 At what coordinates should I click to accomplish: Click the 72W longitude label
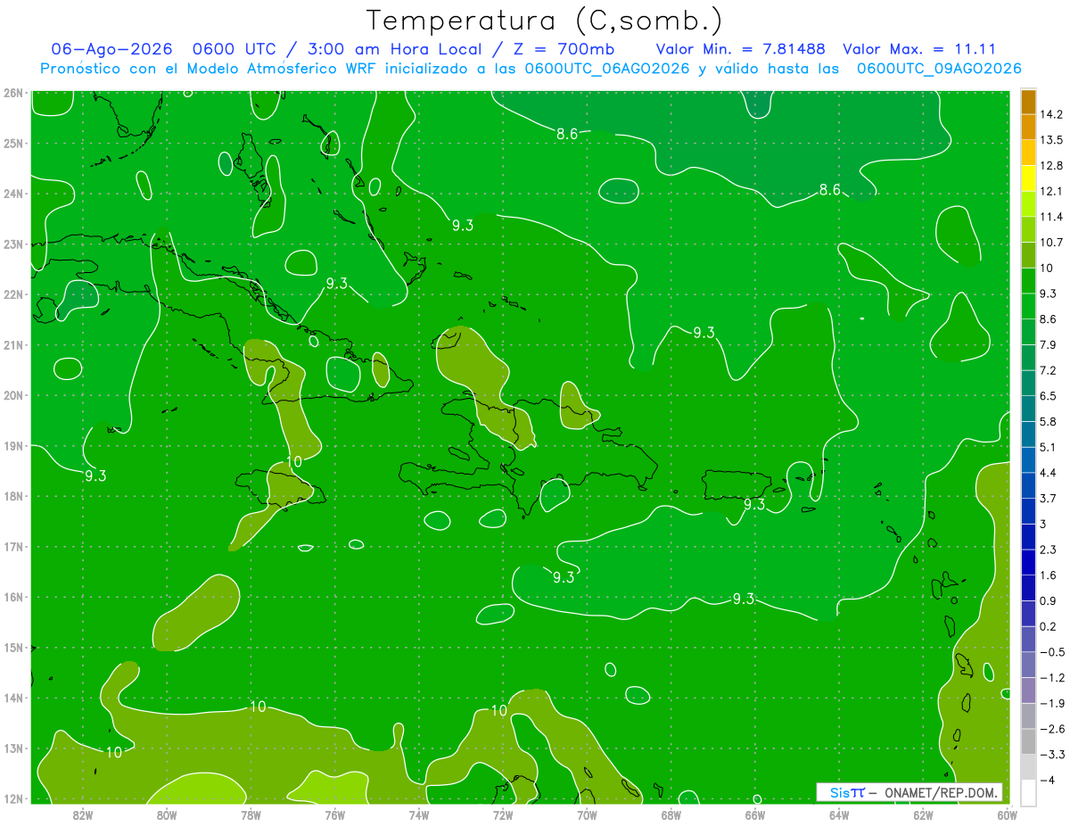[x=503, y=815]
